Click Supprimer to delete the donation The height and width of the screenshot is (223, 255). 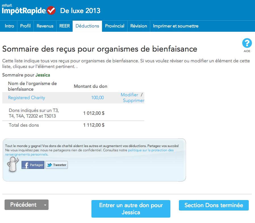tap(133, 101)
